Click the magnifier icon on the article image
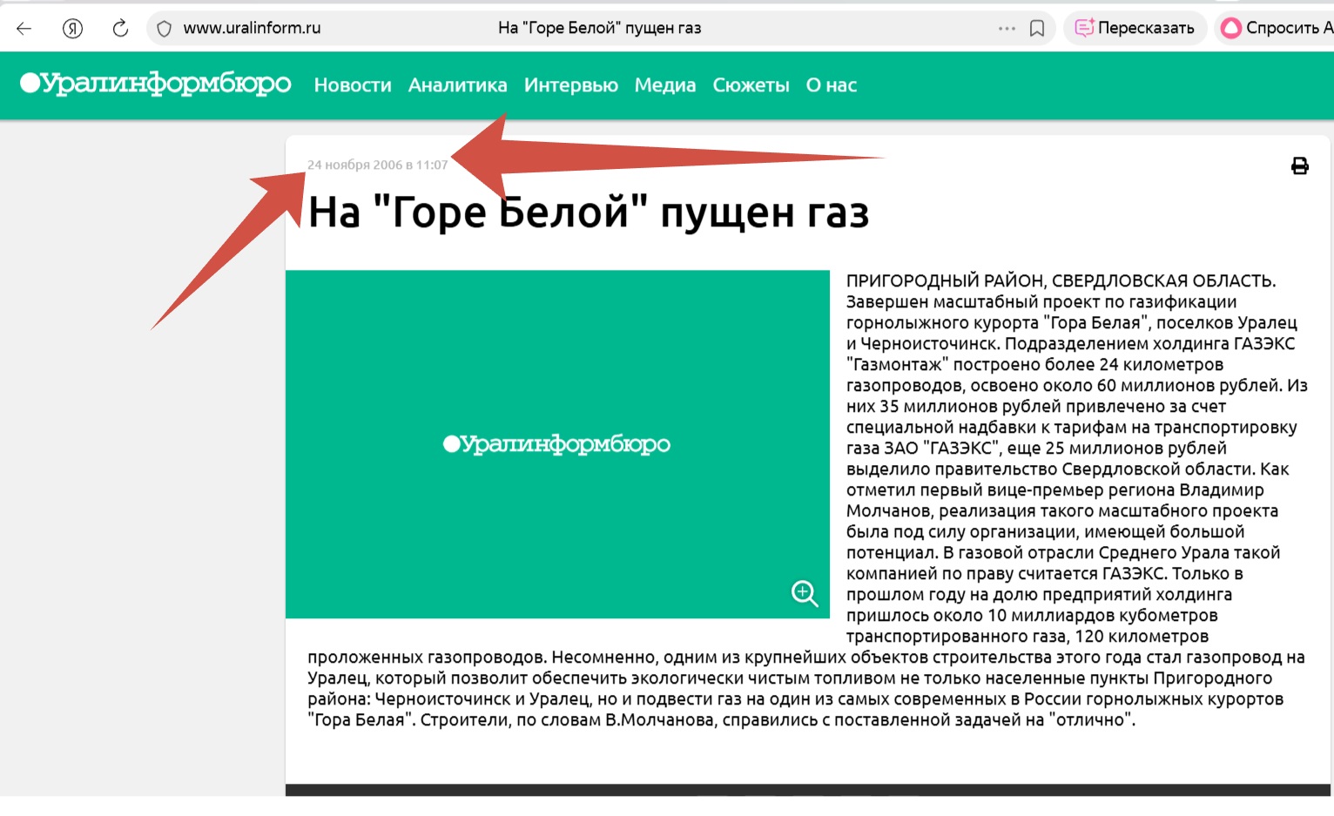 (804, 593)
